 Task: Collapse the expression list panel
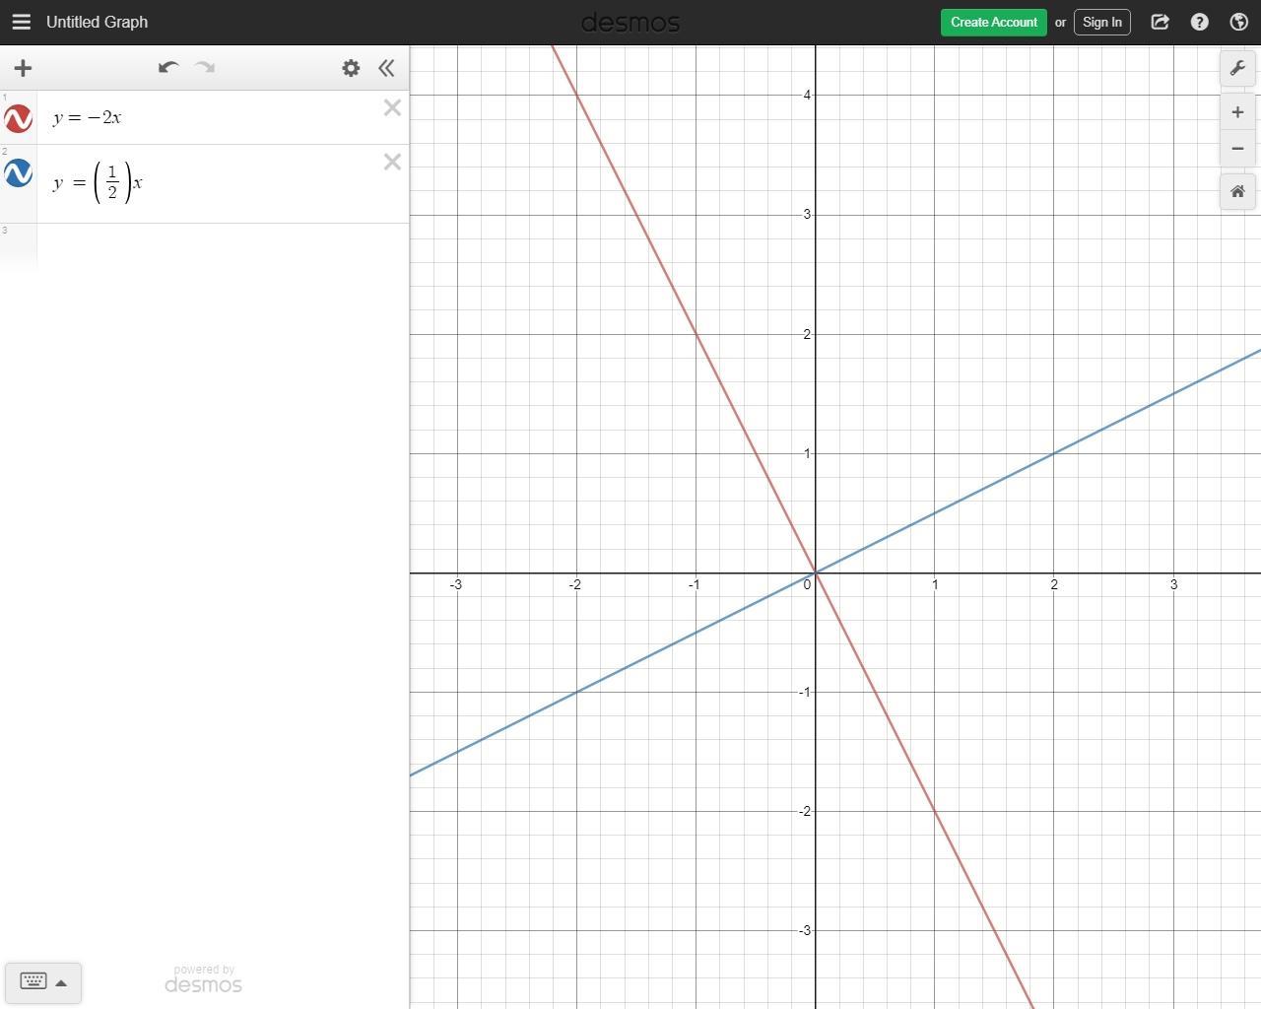386,68
